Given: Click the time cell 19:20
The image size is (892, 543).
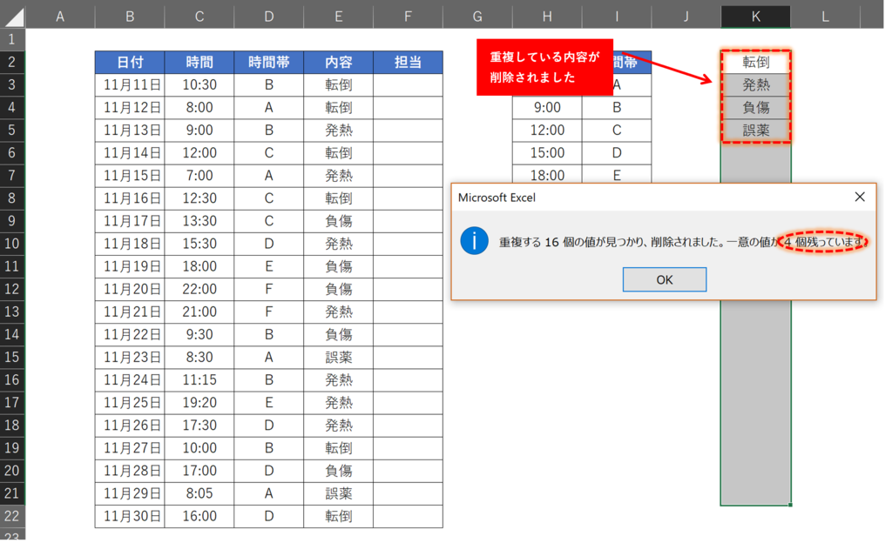Looking at the screenshot, I should (x=199, y=403).
